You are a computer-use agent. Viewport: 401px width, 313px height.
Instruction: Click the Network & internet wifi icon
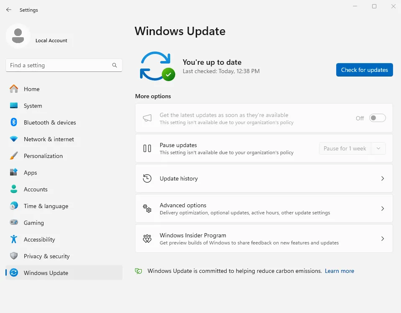pos(14,139)
